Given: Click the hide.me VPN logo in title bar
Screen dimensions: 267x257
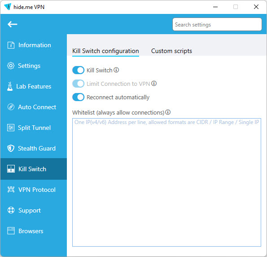Looking at the screenshot, I should [x=8, y=7].
